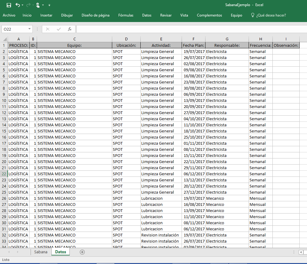Select column F header
The width and height of the screenshot is (307, 264).
point(193,39)
